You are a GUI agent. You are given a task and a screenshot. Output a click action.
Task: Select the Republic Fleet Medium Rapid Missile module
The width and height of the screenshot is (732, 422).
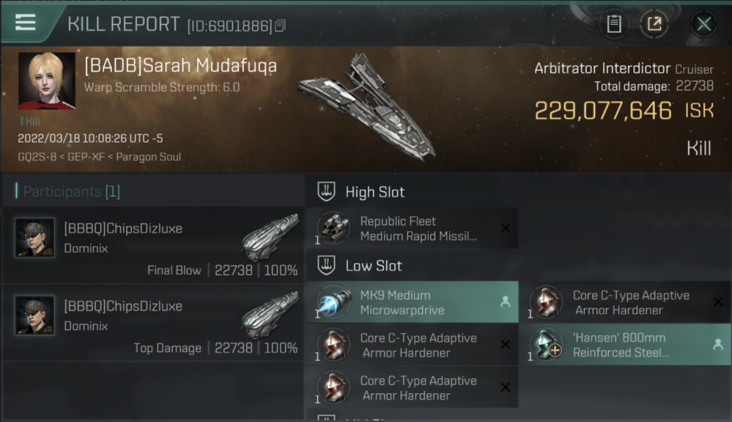412,228
